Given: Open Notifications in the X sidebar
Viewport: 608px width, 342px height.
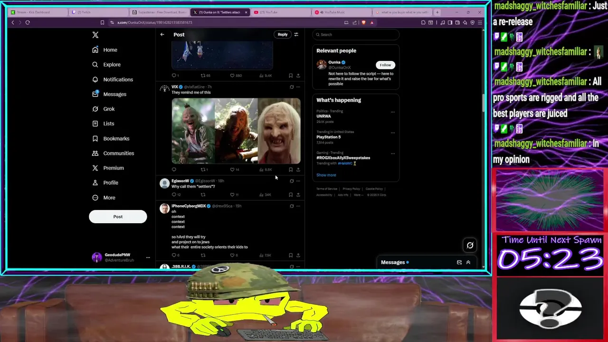Looking at the screenshot, I should (x=113, y=79).
